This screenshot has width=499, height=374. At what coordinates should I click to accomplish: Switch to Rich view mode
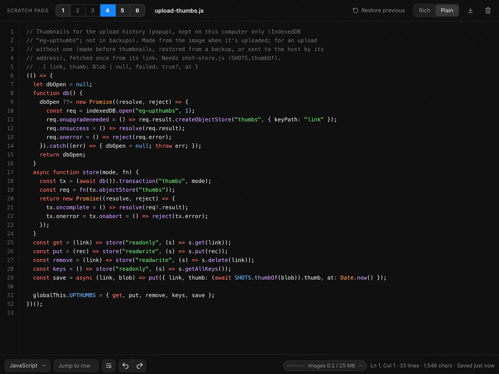[x=424, y=11]
